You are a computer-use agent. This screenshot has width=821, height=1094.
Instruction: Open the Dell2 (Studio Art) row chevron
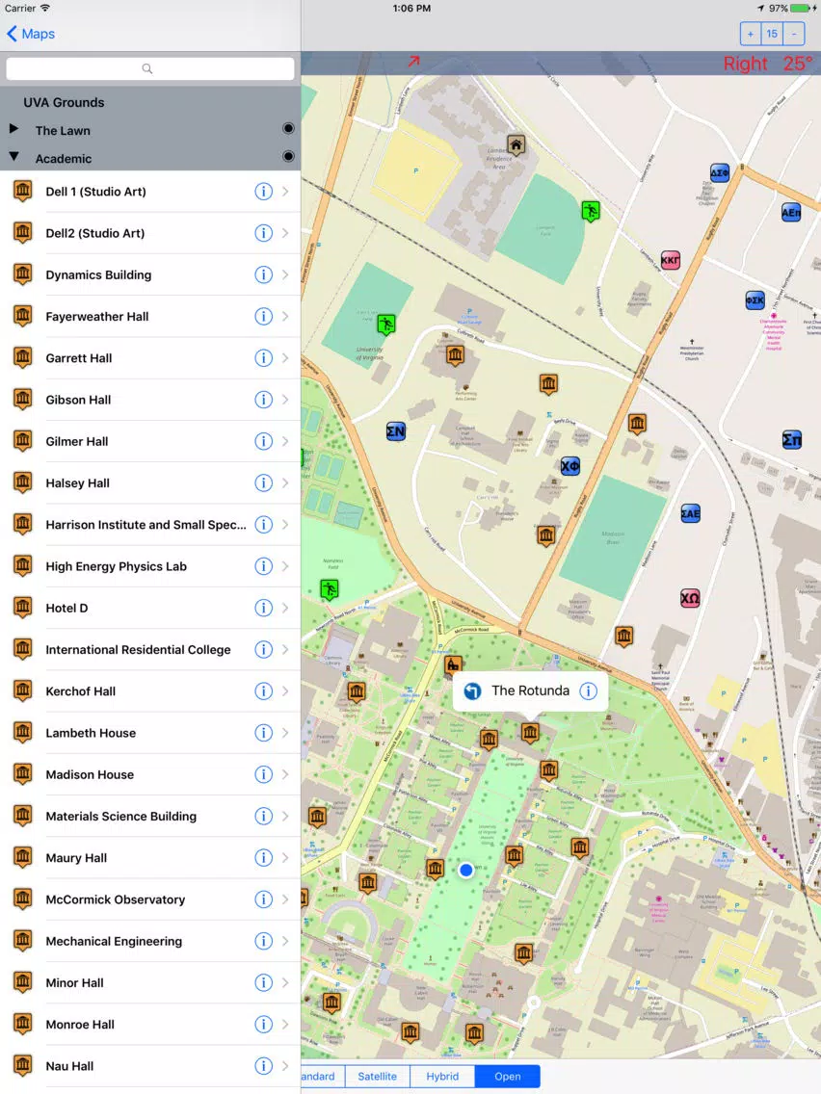click(x=285, y=233)
